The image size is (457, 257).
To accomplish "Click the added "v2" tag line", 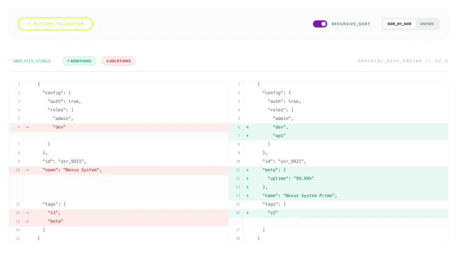I will pyautogui.click(x=339, y=213).
